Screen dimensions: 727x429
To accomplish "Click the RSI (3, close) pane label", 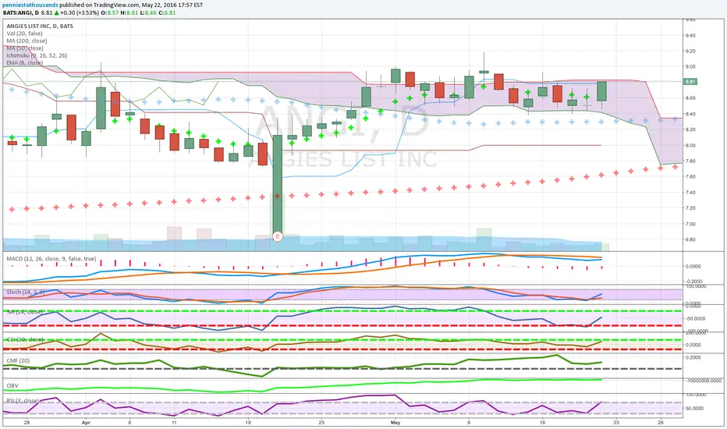I will tap(23, 401).
